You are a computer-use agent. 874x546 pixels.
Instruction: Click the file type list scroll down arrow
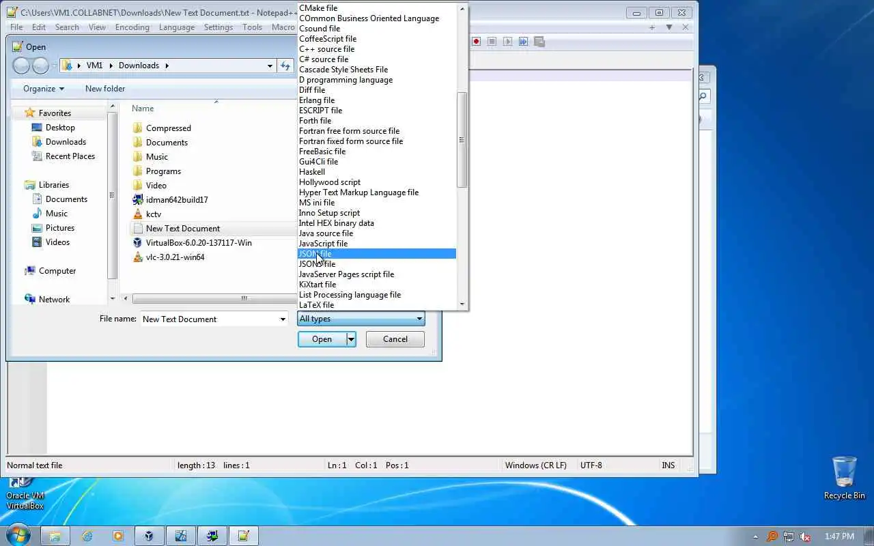tap(462, 304)
